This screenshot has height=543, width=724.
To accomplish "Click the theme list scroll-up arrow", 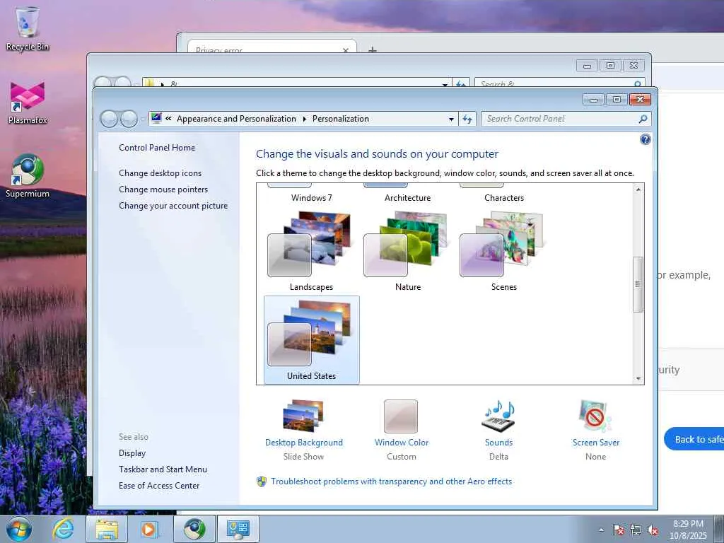I will [638, 189].
